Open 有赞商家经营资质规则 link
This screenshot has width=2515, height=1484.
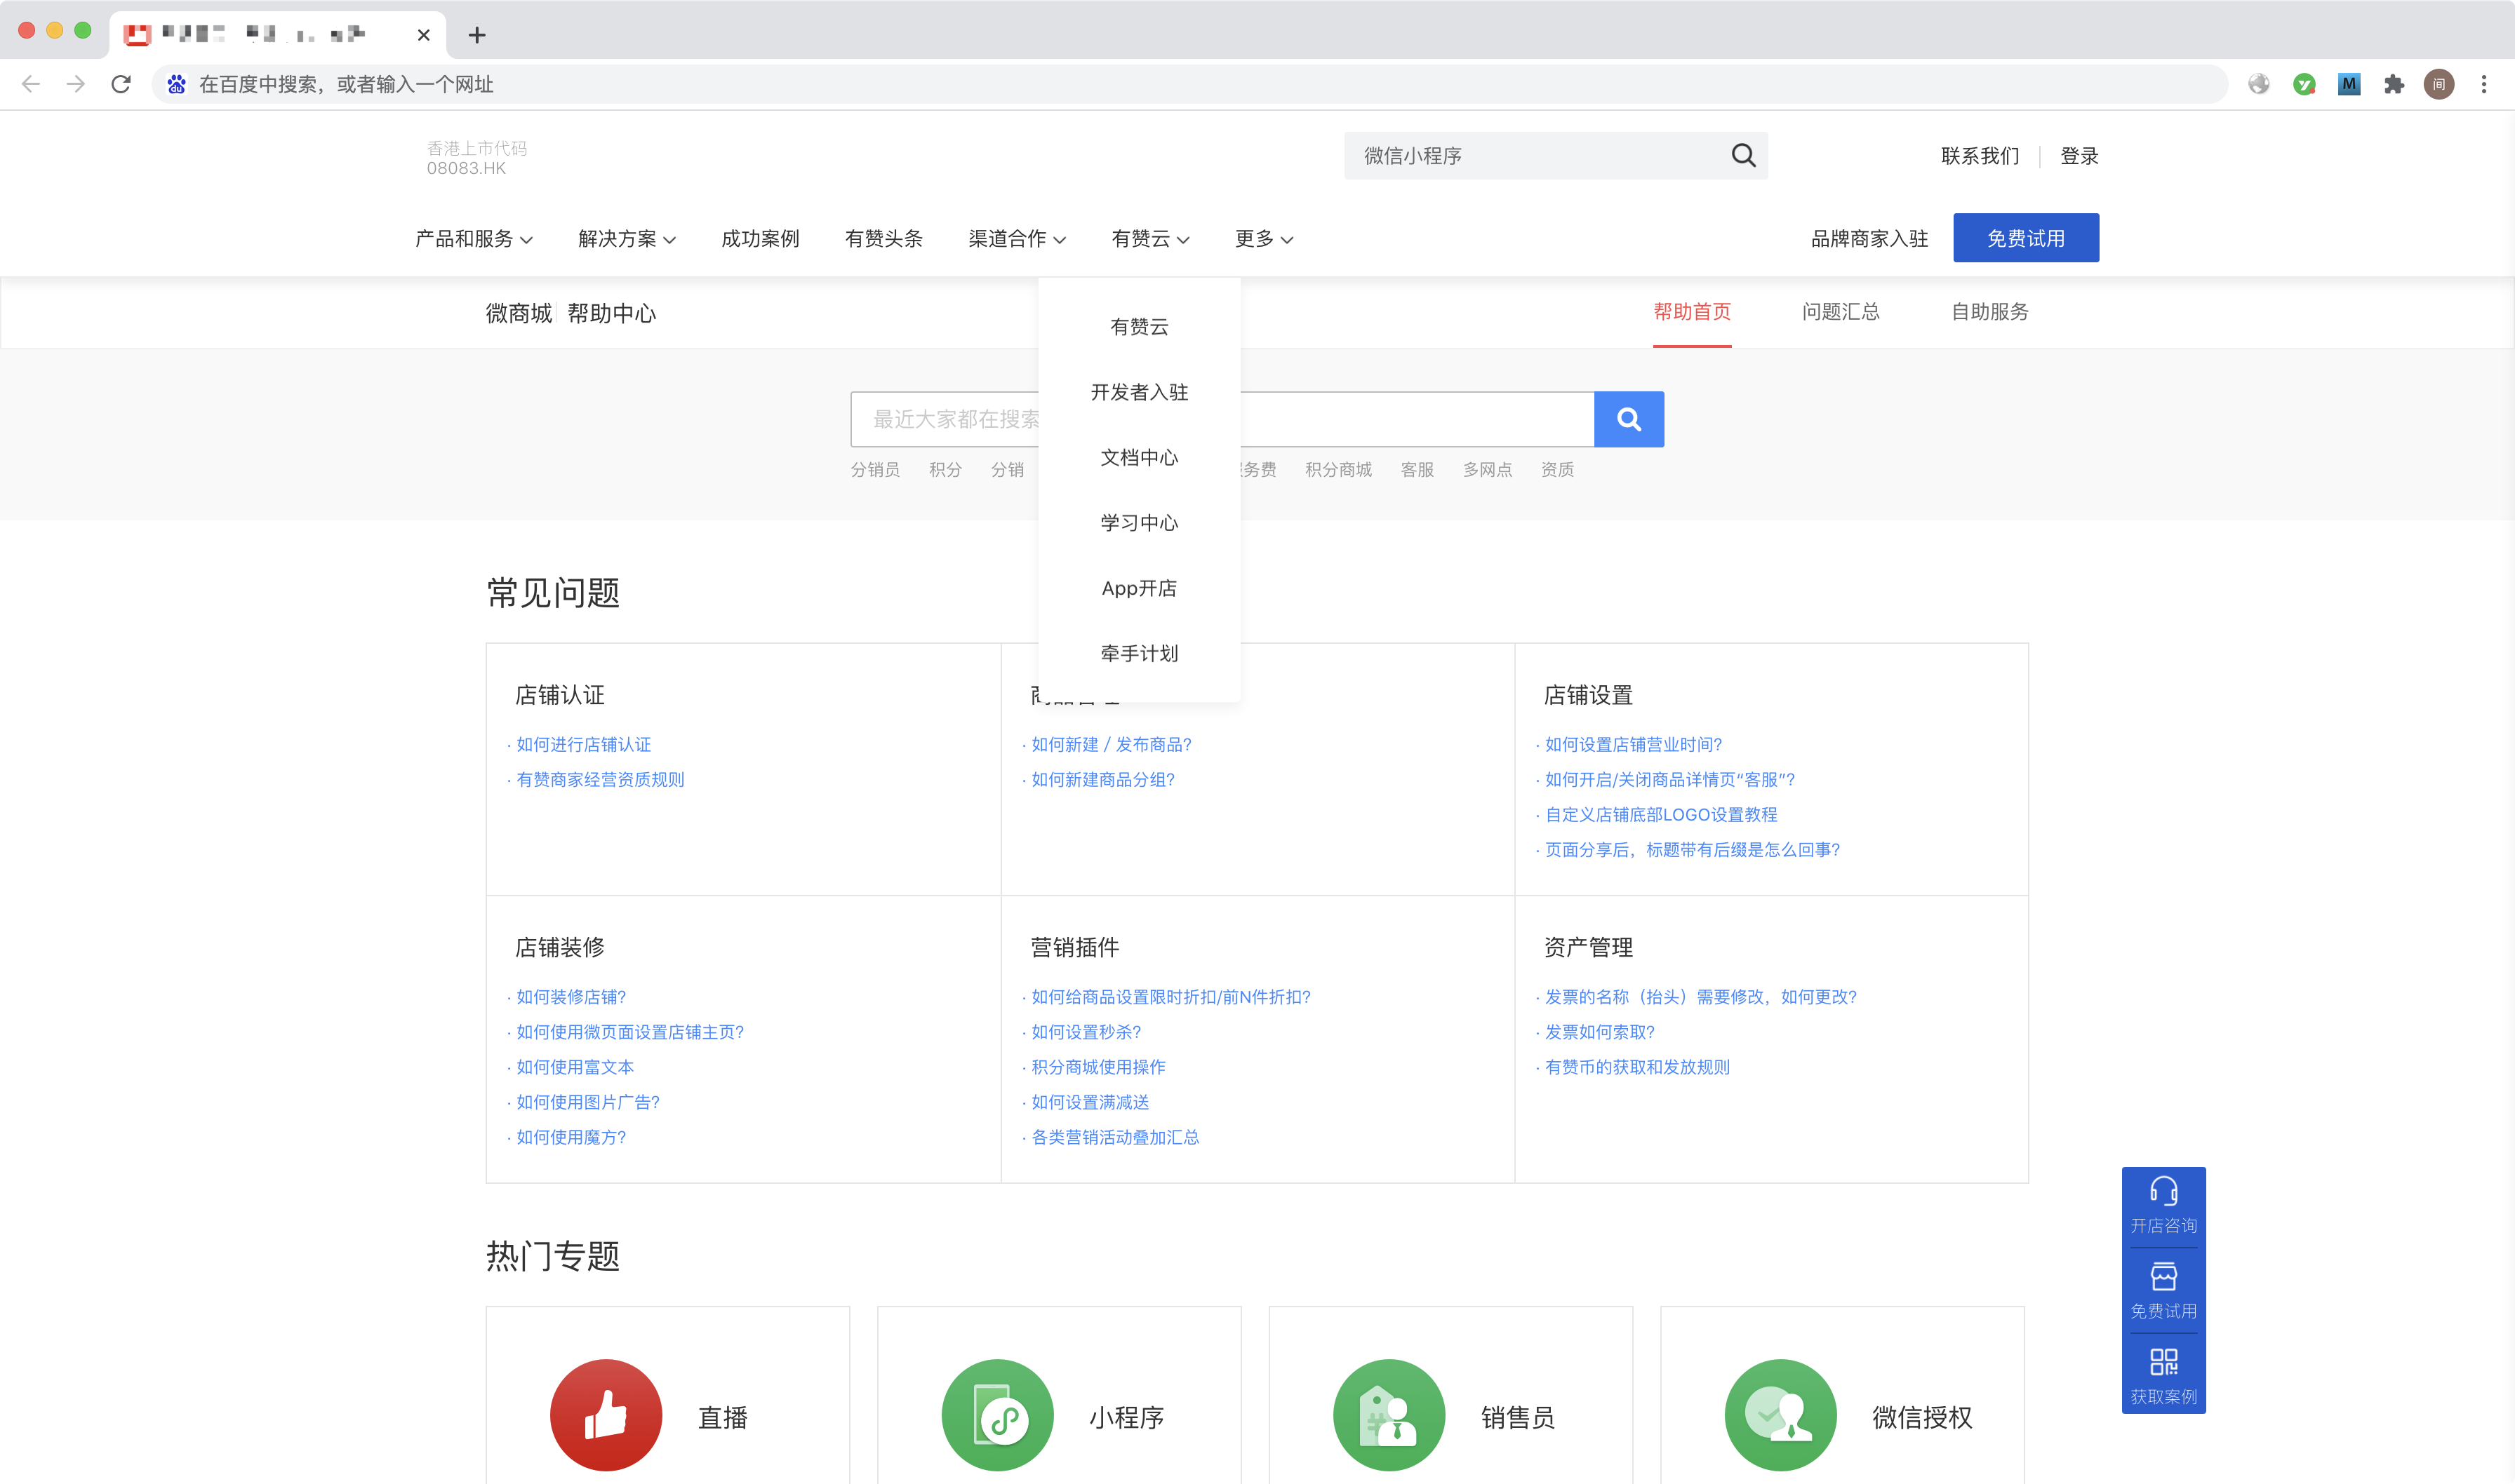pyautogui.click(x=600, y=779)
